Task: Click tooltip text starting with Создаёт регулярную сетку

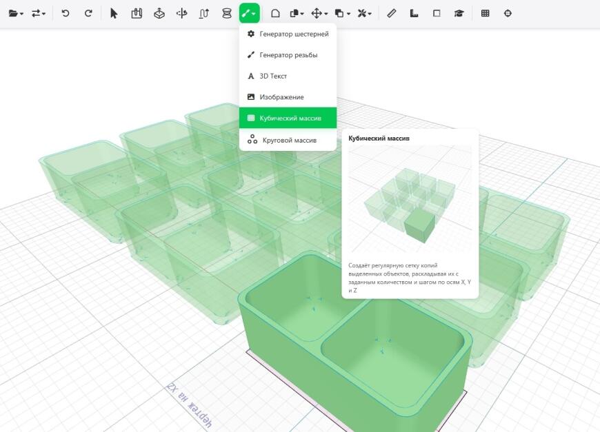Action: click(x=410, y=278)
